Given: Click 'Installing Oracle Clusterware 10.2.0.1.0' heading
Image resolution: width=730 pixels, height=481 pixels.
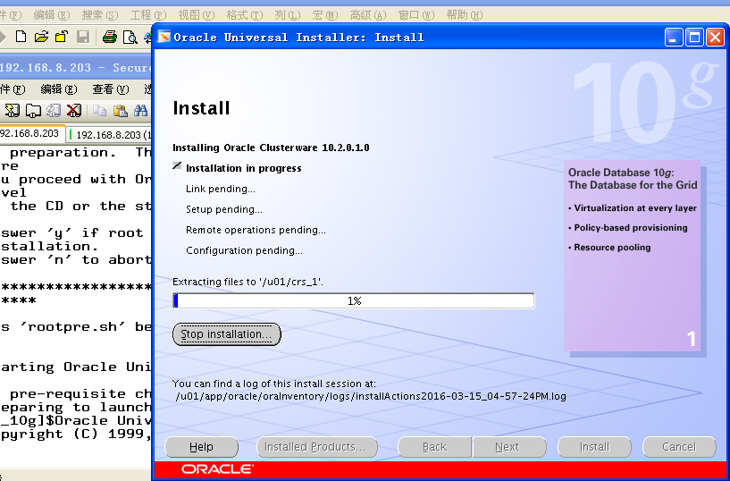Looking at the screenshot, I should click(x=271, y=148).
